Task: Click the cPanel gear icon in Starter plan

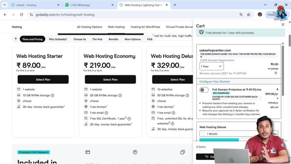Action: click(19, 101)
